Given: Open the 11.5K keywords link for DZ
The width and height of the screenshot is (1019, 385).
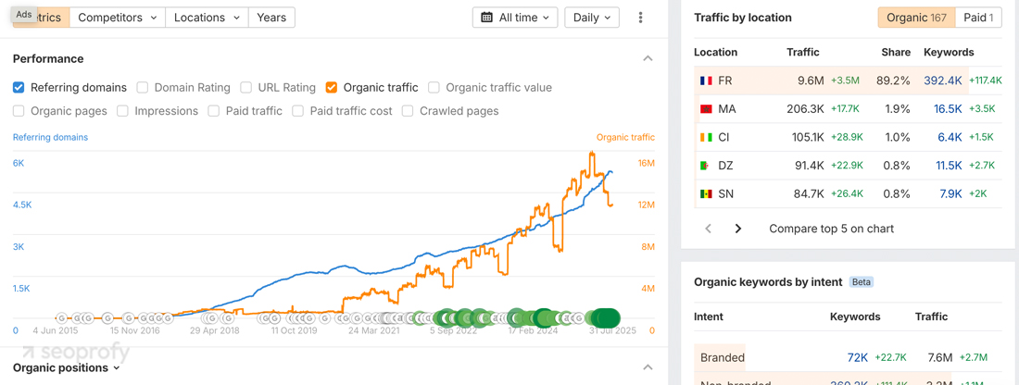Looking at the screenshot, I should pos(949,166).
